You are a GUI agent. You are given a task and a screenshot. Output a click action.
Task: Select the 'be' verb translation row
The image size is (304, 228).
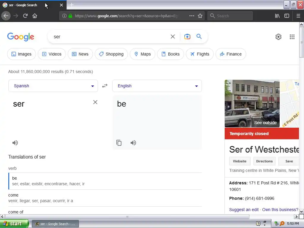point(105,181)
